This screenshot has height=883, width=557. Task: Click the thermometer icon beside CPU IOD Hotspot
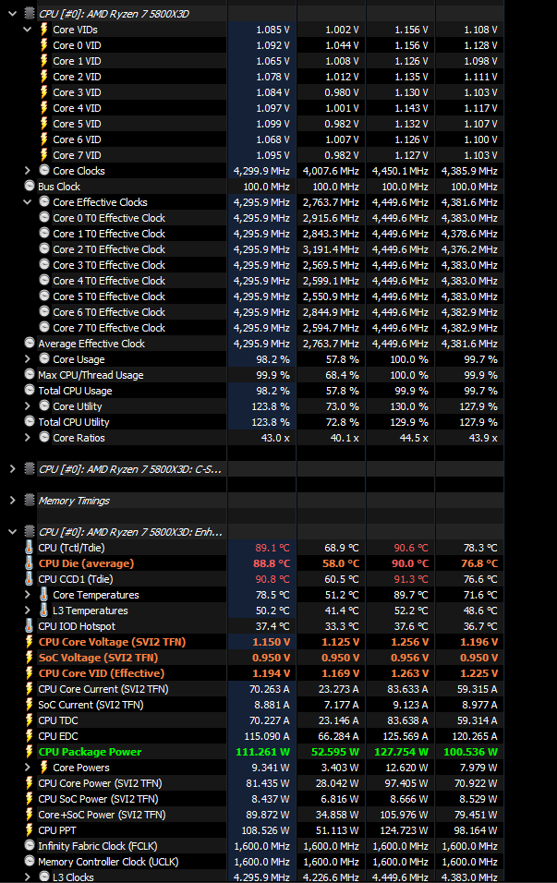pyautogui.click(x=30, y=625)
